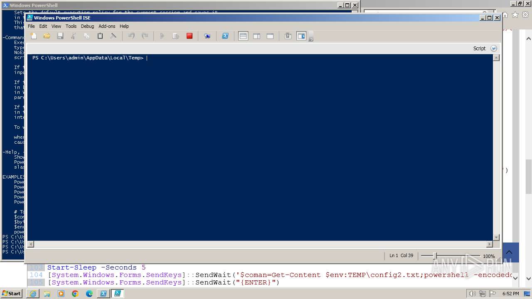Click the 6:52 PM clock
This screenshot has height=299, width=532.
pyautogui.click(x=511, y=294)
